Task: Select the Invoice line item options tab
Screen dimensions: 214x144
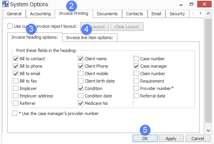Action: [90, 38]
